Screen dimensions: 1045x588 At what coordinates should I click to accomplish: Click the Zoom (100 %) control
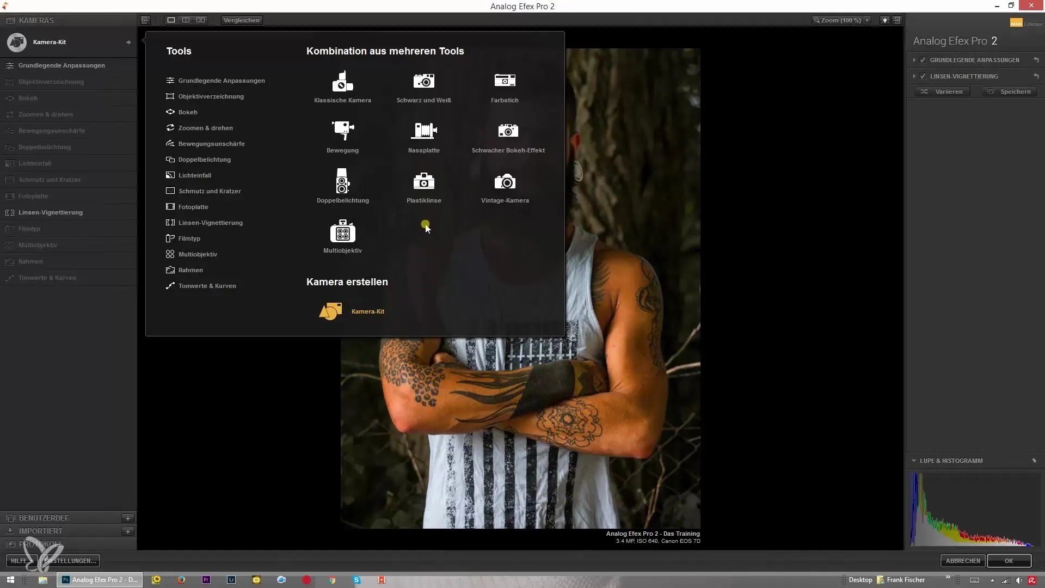click(837, 20)
